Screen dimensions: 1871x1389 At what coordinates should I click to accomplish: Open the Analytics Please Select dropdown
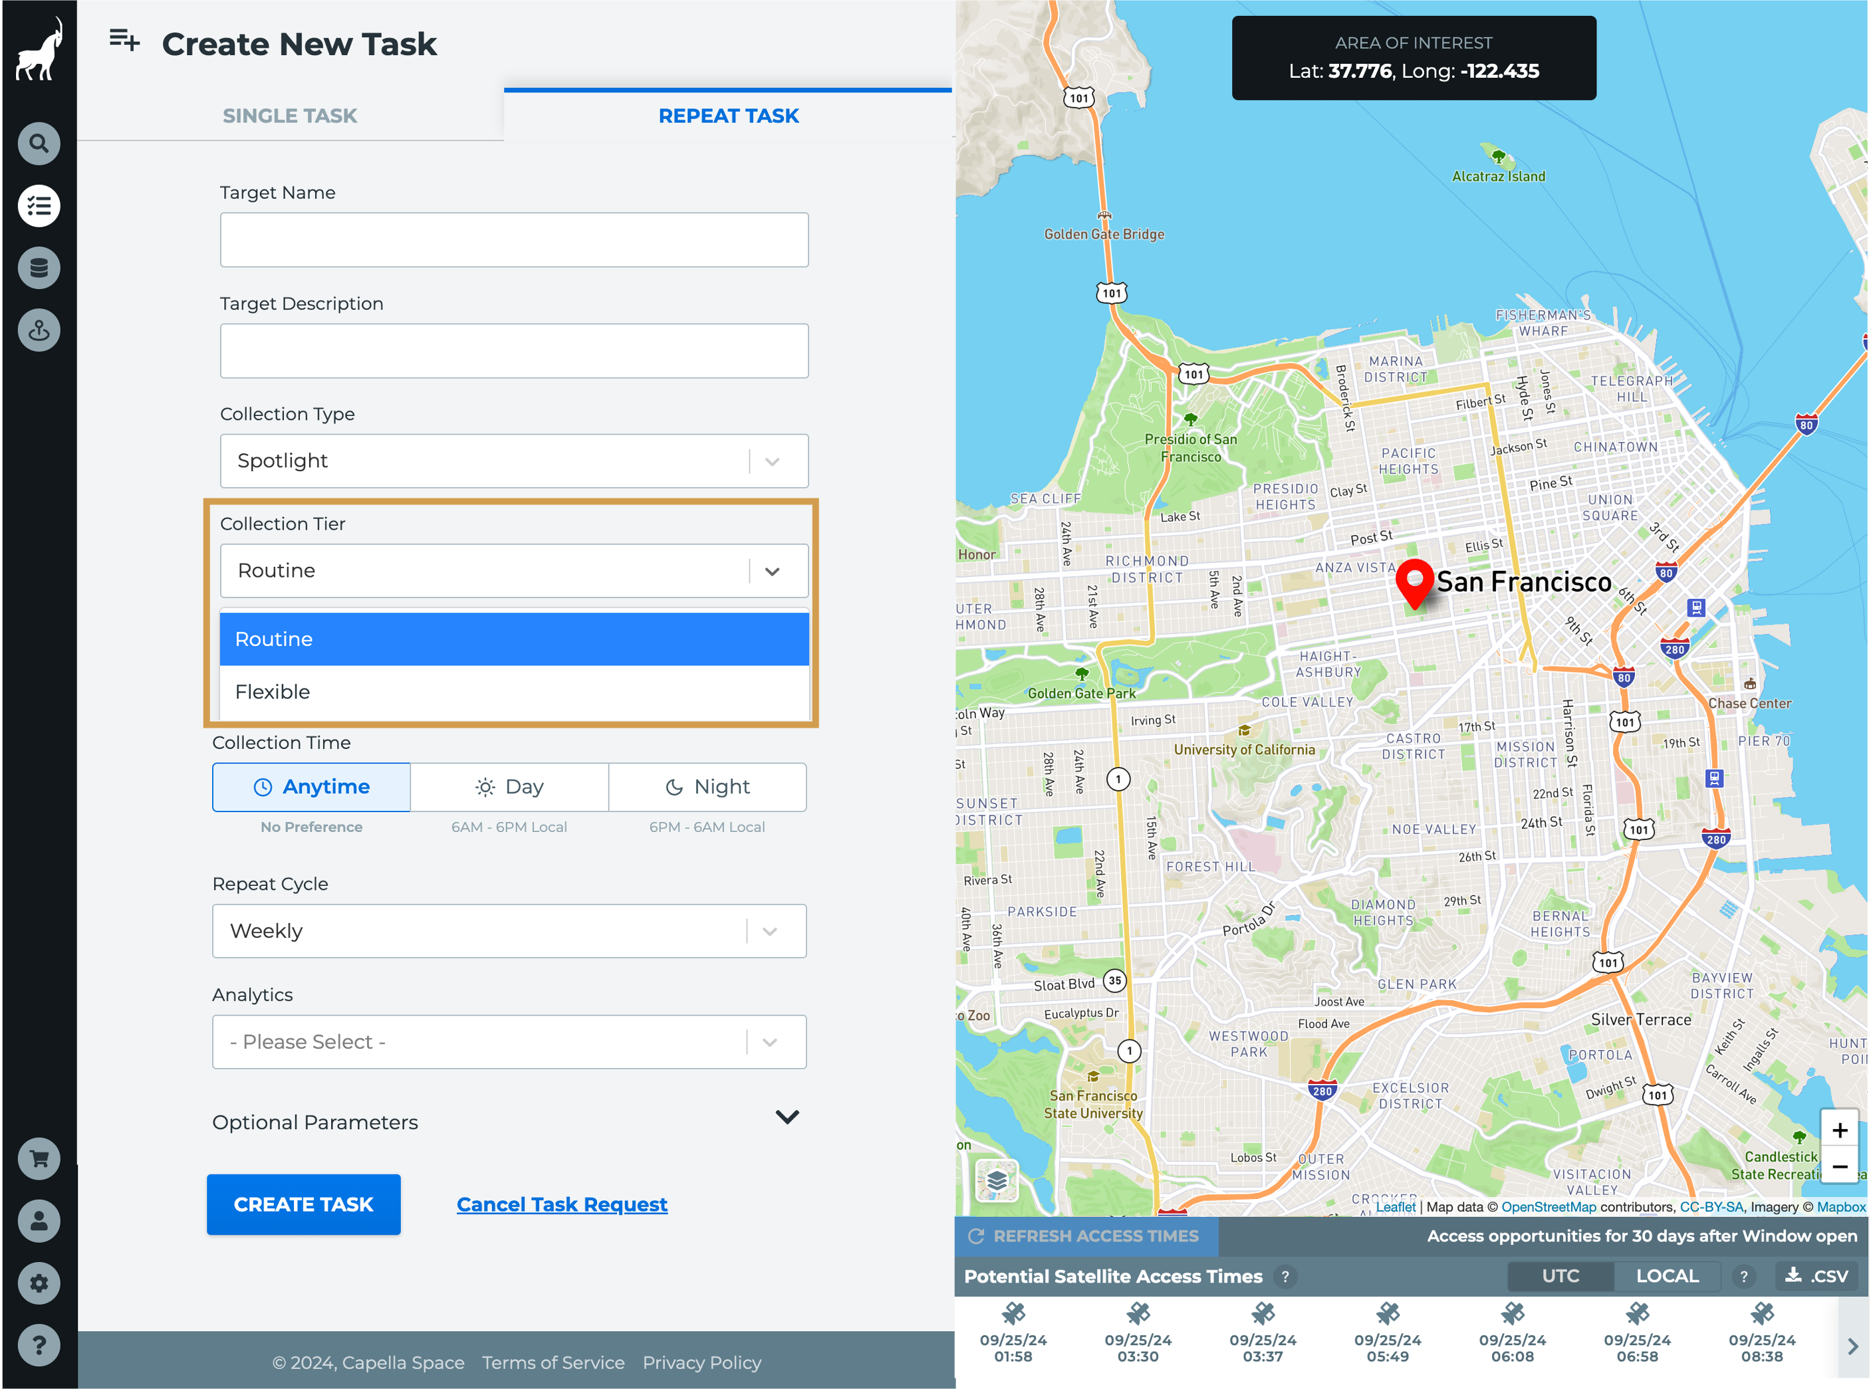(510, 1043)
